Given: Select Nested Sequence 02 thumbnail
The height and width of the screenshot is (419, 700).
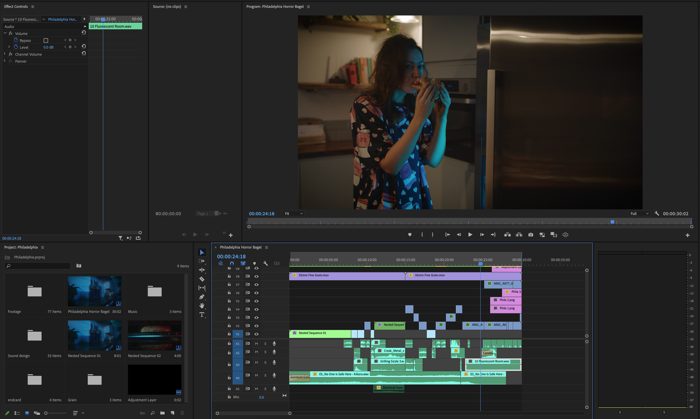Looking at the screenshot, I should coord(155,335).
